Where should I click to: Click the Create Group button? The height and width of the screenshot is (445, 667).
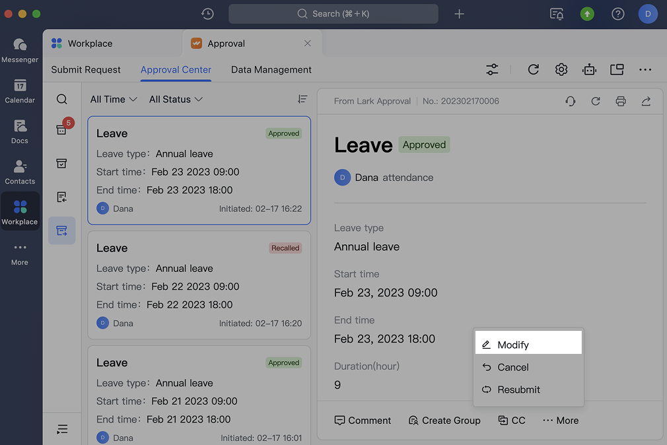pos(444,421)
